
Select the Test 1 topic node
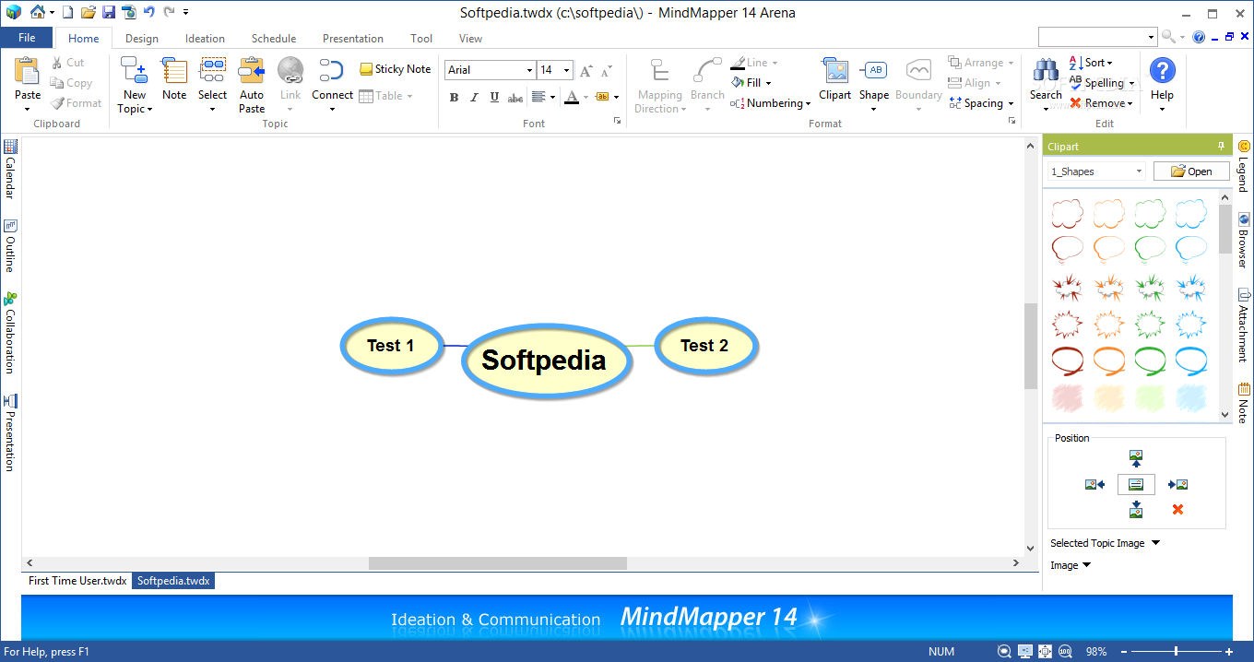click(x=392, y=346)
